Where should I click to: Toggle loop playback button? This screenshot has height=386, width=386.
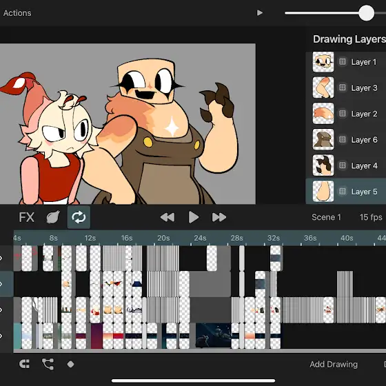(x=79, y=217)
